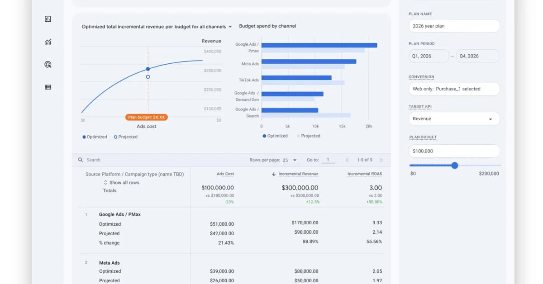Click the plan budget slider handle
The width and height of the screenshot is (543, 284).
pos(455,166)
